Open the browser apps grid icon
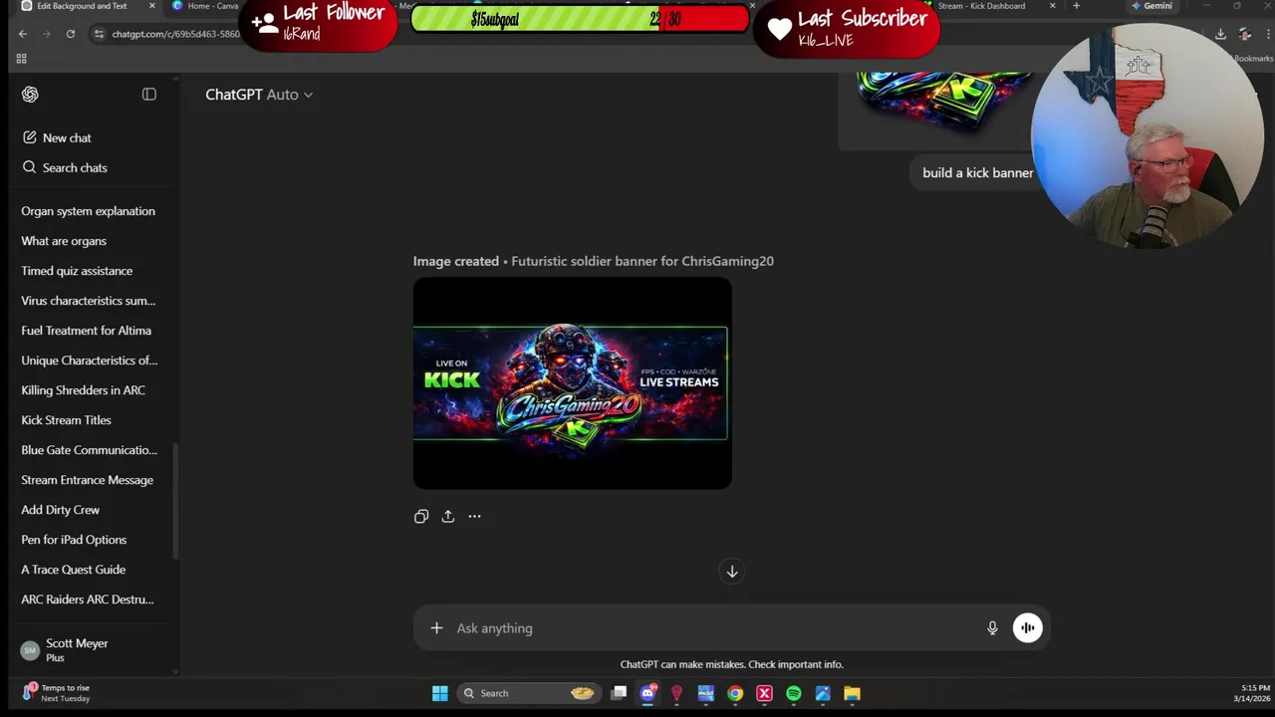 click(21, 59)
